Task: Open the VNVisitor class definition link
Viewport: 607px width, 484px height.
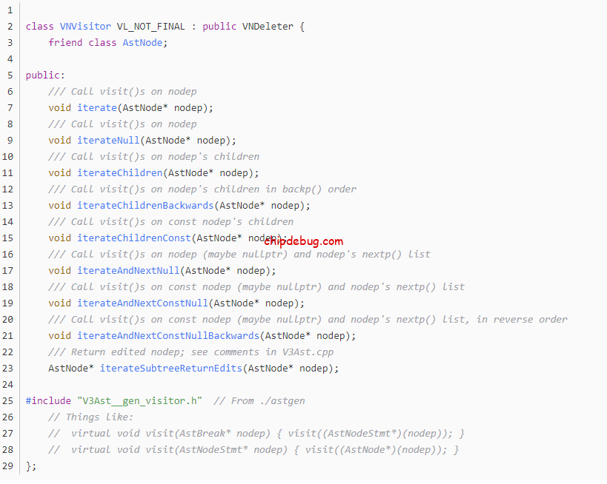Action: coord(84,26)
